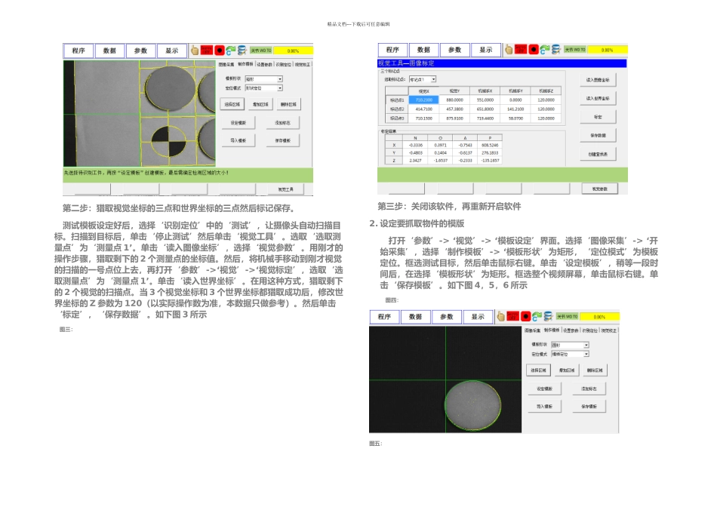Click refresh C icon in checkerboard-target screenshot
Viewport: 717px width, 507px height.
point(230,51)
